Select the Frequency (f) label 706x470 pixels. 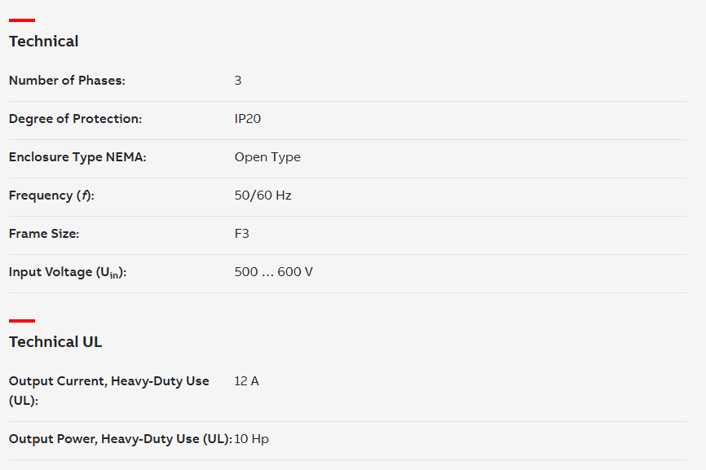(x=51, y=195)
